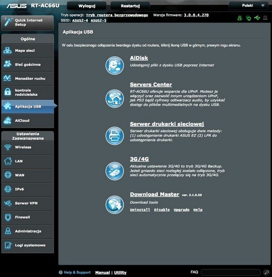The width and height of the screenshot is (272, 277).
Task: Open the Servers Center link
Action: pos(151,84)
